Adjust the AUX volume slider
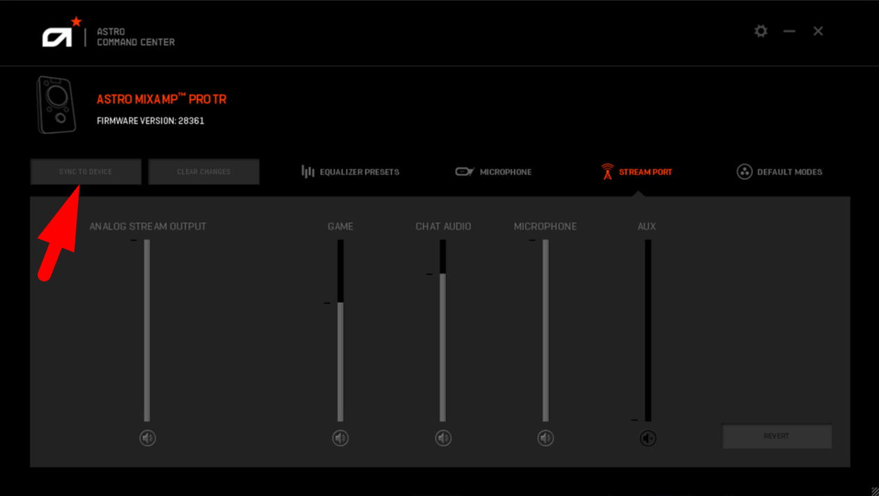 click(648, 331)
